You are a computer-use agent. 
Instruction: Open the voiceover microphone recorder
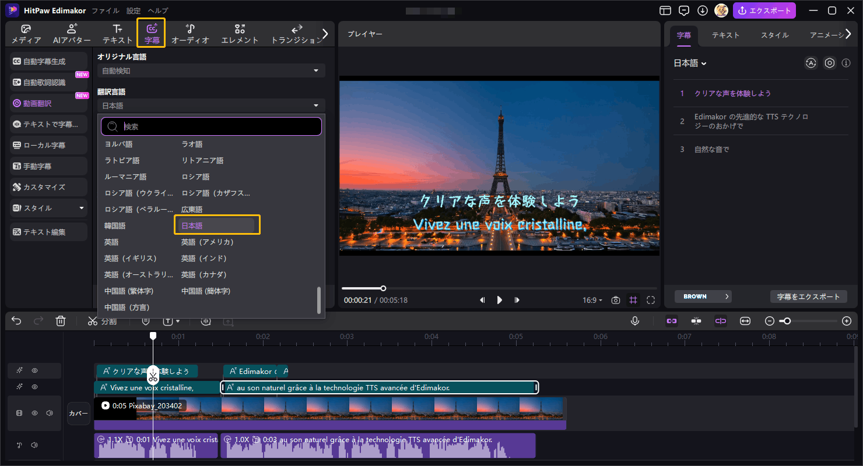point(635,320)
